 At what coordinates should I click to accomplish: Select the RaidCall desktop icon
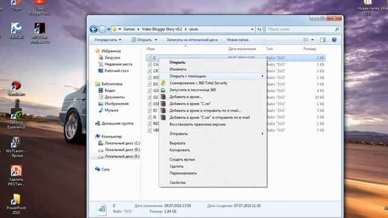click(x=16, y=31)
